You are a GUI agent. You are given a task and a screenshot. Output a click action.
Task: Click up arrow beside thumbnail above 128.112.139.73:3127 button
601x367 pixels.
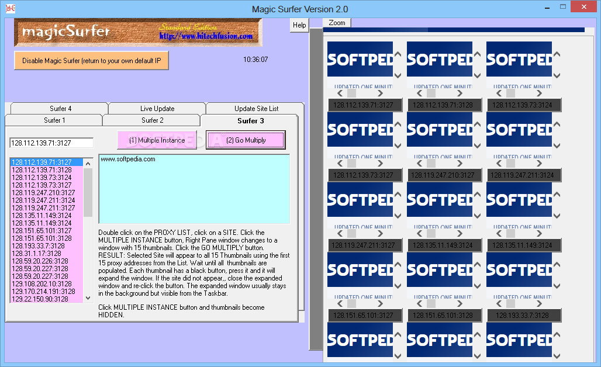398,124
